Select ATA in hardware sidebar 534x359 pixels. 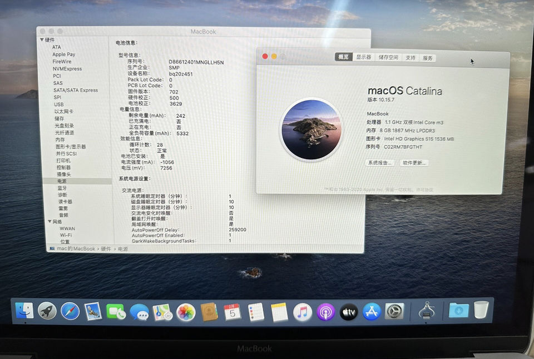pos(57,47)
